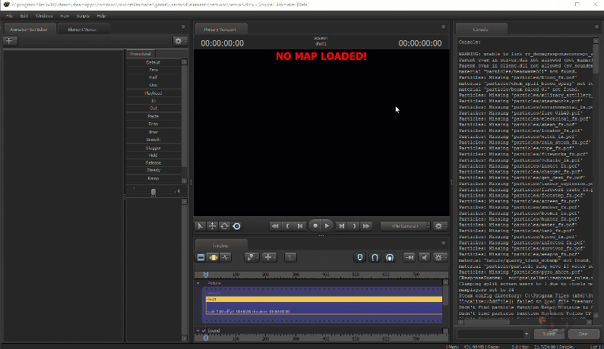Viewport: 604px width, 349px height.
Task: Select the screen-space circle manipulator tool
Action: pos(237,226)
